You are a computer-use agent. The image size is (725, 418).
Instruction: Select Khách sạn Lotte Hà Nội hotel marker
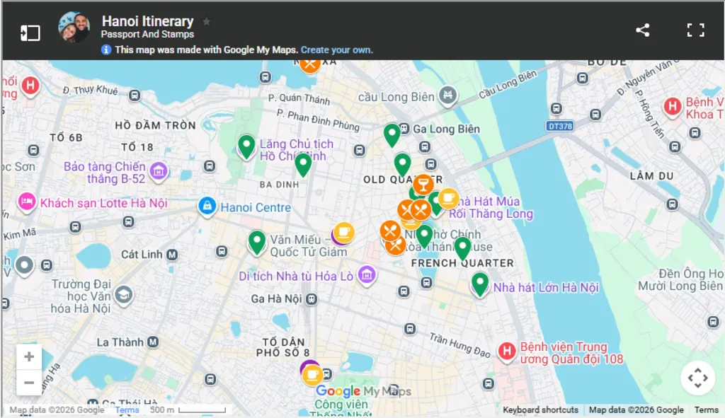pos(27,202)
